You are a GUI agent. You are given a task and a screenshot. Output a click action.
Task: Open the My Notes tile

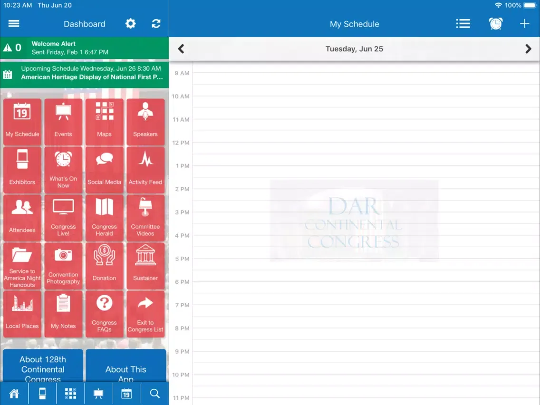click(63, 314)
